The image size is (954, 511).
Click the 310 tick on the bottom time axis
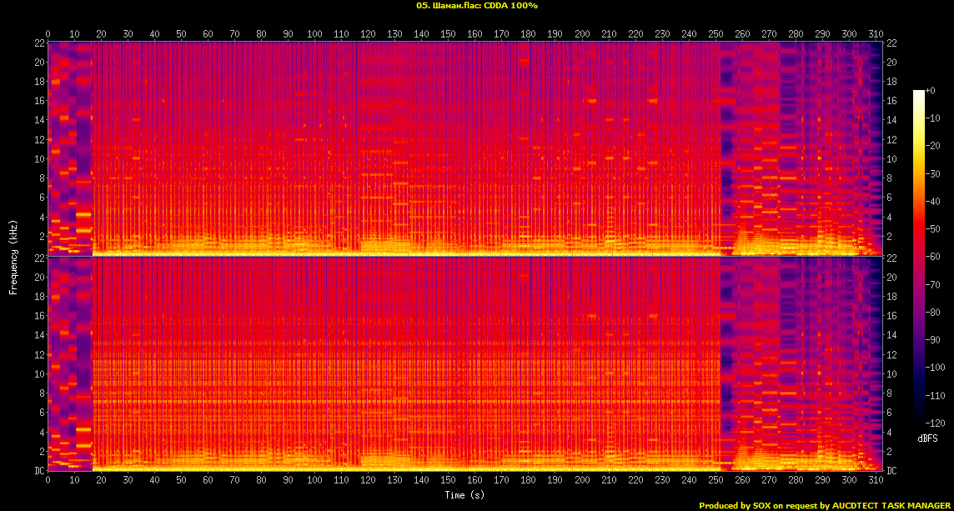tap(876, 480)
